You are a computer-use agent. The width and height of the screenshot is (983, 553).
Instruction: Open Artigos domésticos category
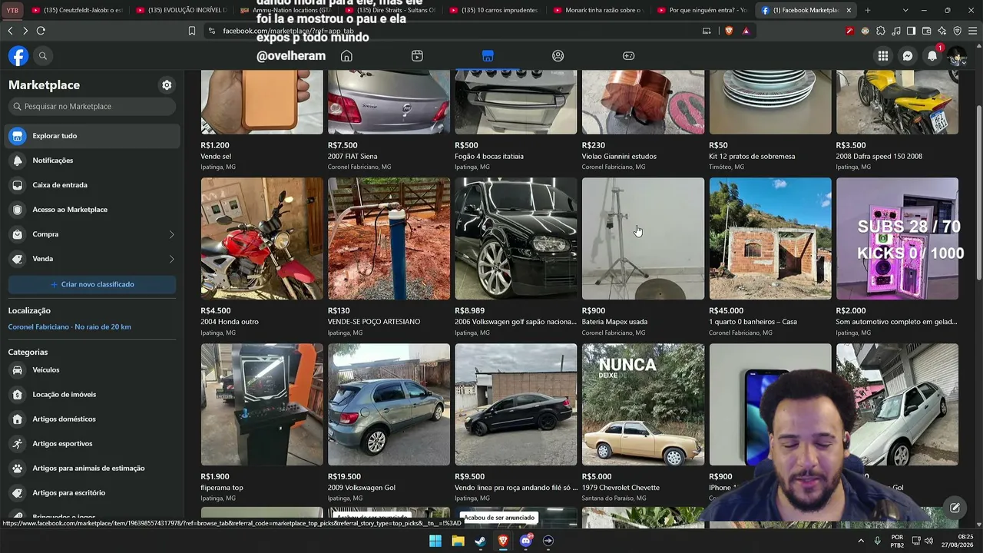click(x=92, y=419)
